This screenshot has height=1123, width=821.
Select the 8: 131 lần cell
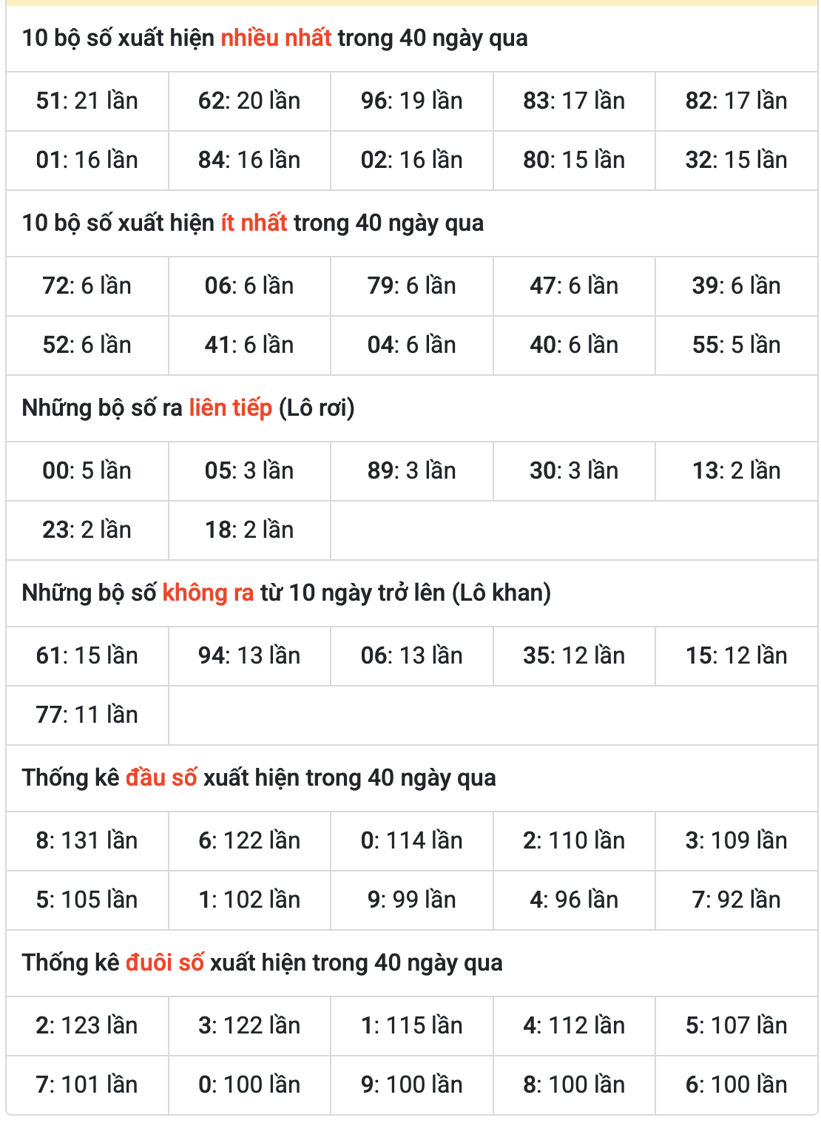tap(87, 841)
